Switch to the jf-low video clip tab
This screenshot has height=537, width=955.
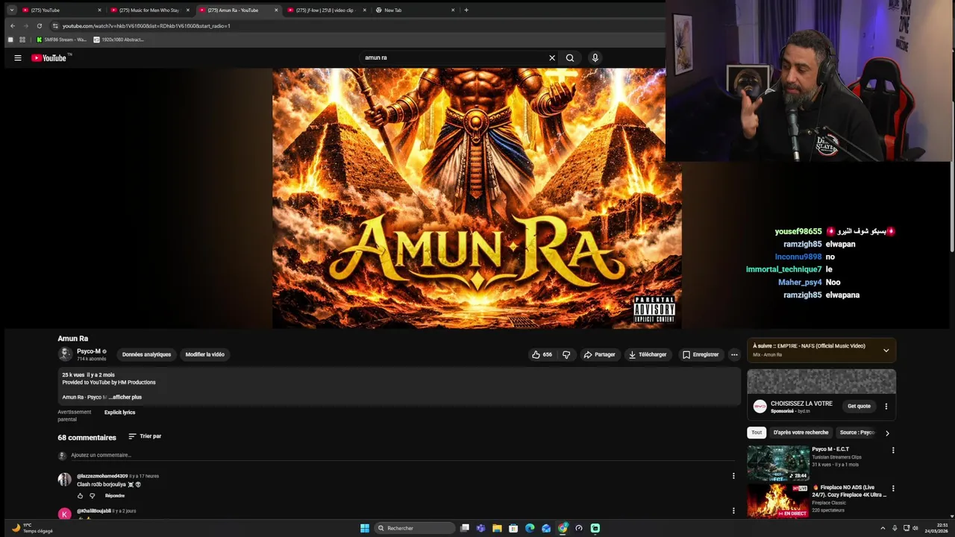click(325, 10)
